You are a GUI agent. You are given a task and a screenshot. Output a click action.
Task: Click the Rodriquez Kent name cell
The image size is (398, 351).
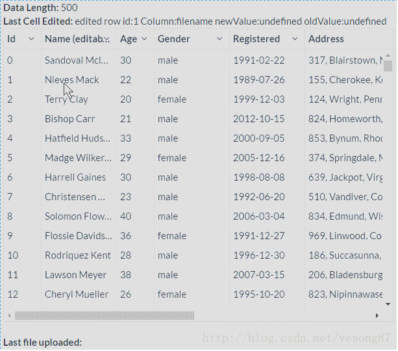tap(77, 255)
